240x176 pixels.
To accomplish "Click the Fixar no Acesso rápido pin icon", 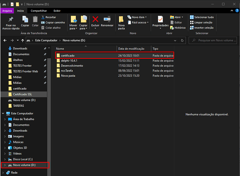I will coord(11,19).
